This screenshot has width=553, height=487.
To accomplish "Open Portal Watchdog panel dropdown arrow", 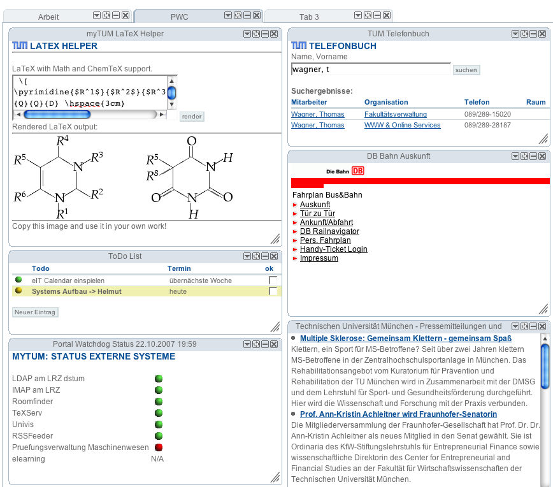I will (x=247, y=344).
